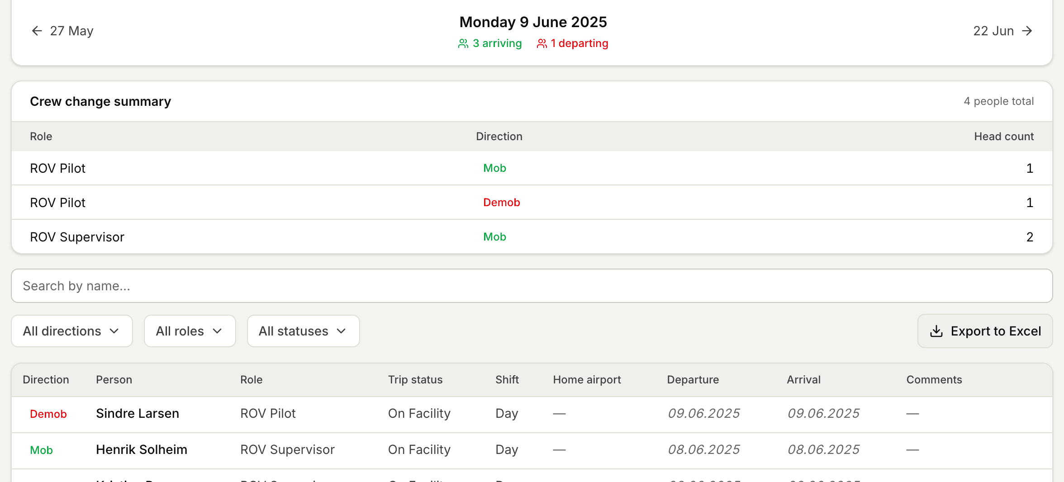Viewport: 1064px width, 482px height.
Task: Click the 4 people total text
Action: point(999,101)
